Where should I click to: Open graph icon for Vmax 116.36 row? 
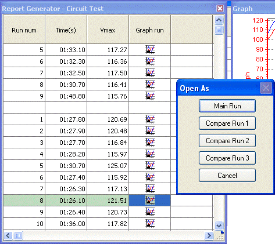(x=150, y=61)
